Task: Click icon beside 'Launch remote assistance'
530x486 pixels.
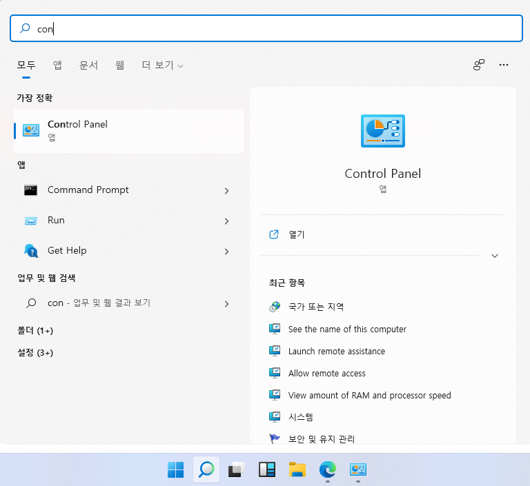Action: [x=275, y=351]
